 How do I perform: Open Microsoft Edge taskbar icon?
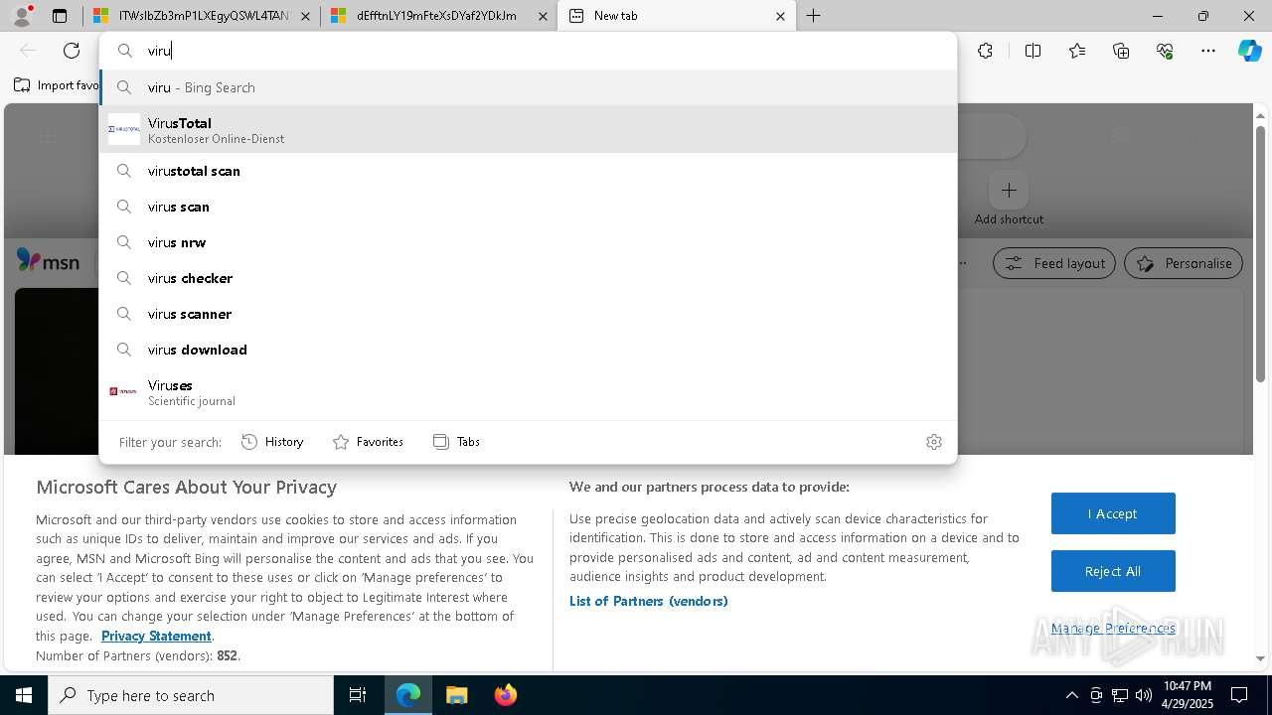tap(408, 695)
